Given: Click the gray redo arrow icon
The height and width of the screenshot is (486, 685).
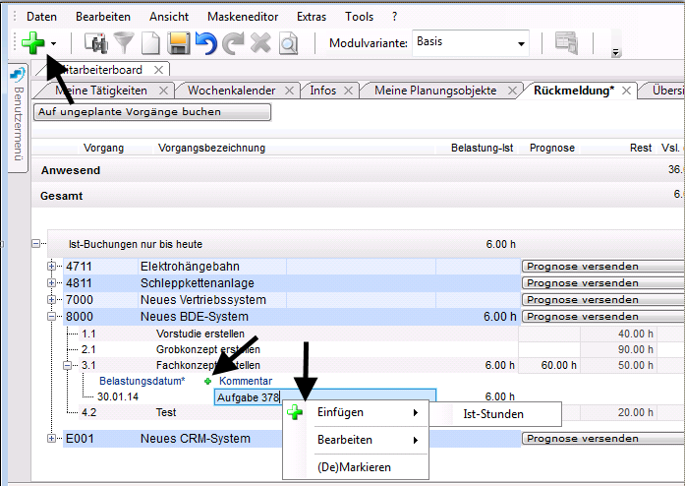Looking at the screenshot, I should click(233, 43).
